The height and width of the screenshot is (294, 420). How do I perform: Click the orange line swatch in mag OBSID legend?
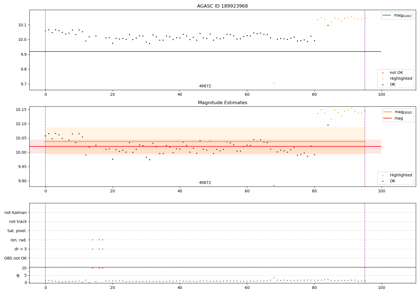coord(388,112)
